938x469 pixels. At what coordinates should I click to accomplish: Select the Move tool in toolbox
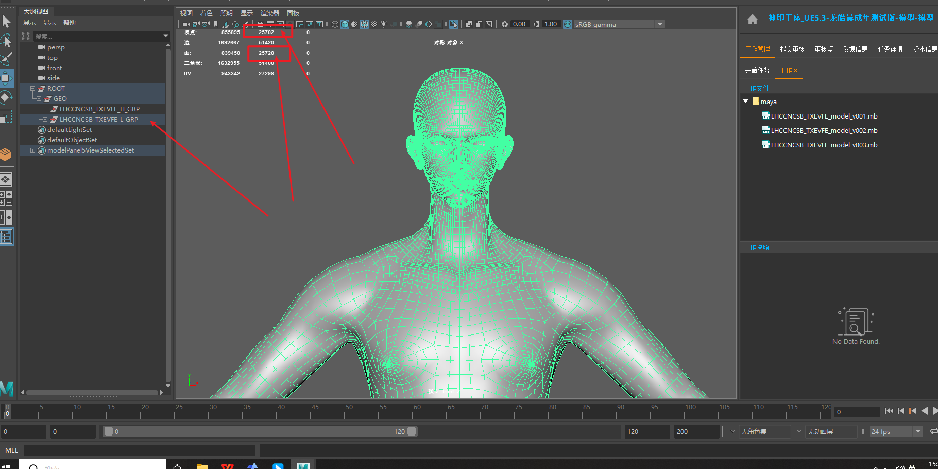[x=6, y=79]
